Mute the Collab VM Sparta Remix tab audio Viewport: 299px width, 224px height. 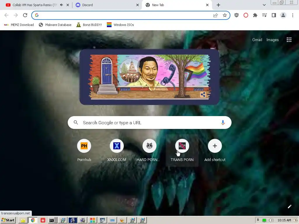click(61, 5)
